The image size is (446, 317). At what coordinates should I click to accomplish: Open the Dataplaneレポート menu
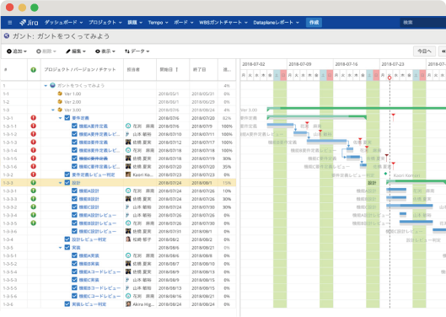[x=276, y=23]
